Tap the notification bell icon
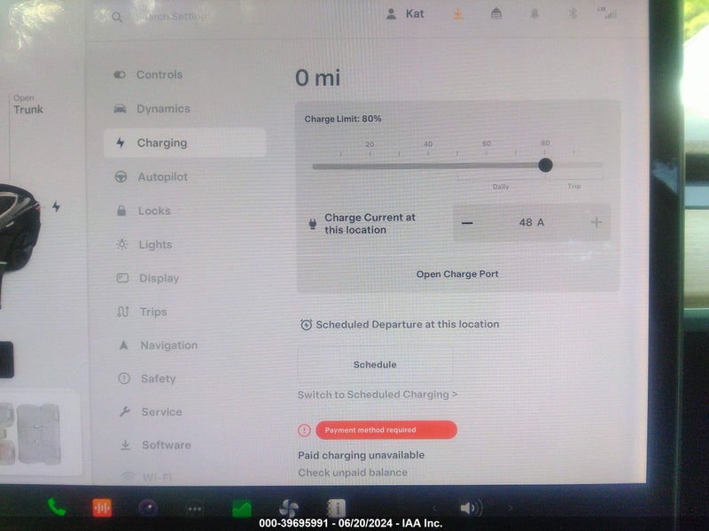This screenshot has width=709, height=531. pyautogui.click(x=534, y=14)
